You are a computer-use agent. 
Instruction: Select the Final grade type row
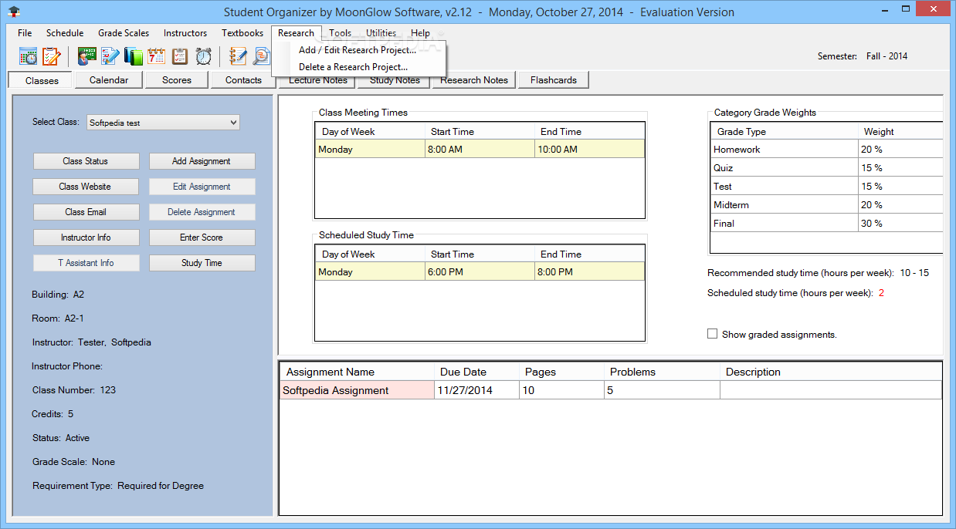784,224
